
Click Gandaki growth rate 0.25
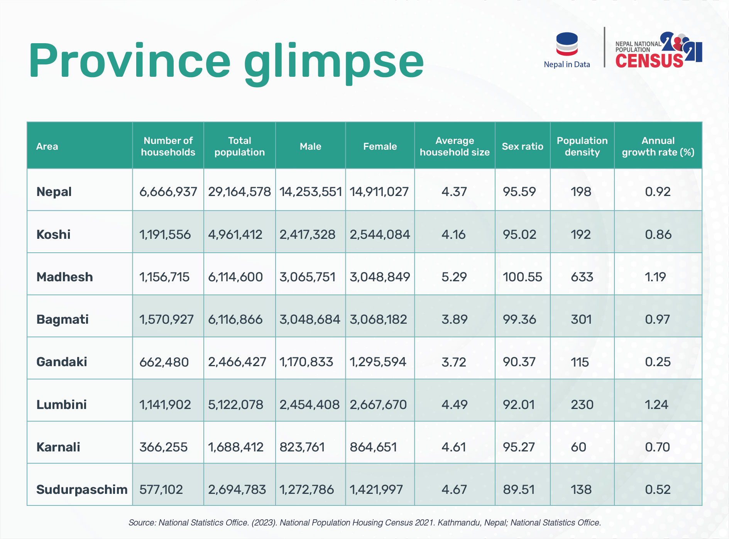point(658,362)
